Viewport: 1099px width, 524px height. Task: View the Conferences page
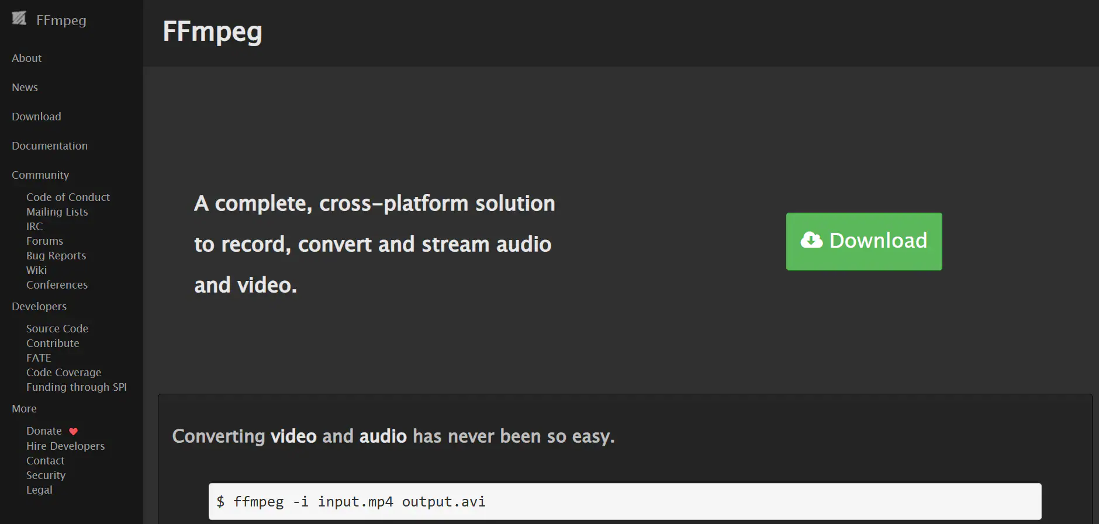click(57, 285)
